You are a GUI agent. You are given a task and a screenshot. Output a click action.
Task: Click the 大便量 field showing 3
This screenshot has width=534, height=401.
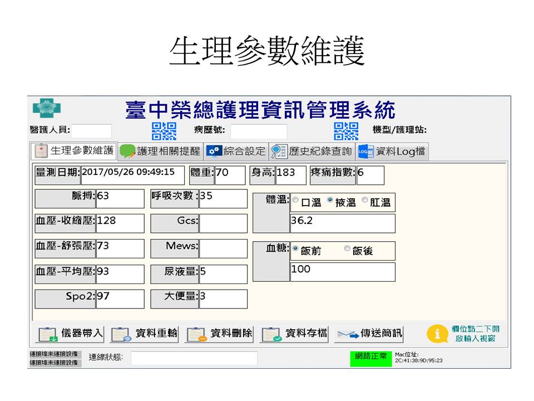[224, 299]
